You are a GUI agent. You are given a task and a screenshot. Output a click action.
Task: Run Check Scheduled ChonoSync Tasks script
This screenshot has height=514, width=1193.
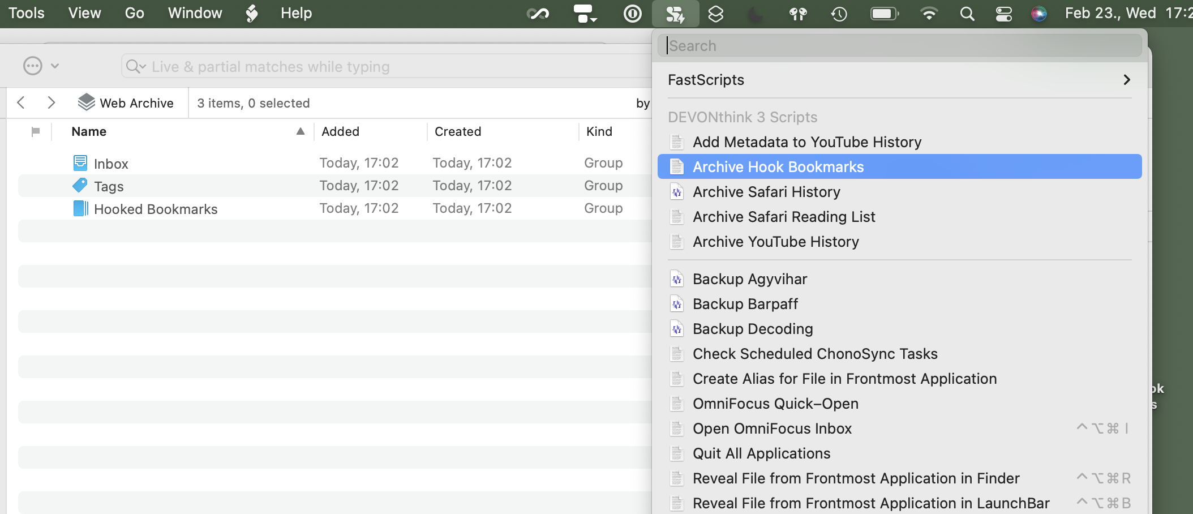pyautogui.click(x=900, y=354)
